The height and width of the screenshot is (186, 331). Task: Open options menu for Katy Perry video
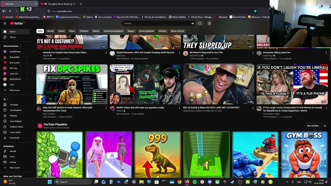[x=106, y=53]
